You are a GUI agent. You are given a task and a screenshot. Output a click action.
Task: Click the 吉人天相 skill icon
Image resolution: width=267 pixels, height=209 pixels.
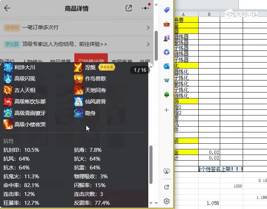click(8, 90)
